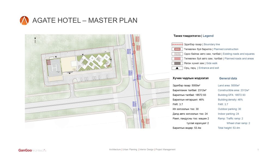Screen dimensions: 279x157
Task: Click the north compass arrow on the map
Action: [x=35, y=41]
